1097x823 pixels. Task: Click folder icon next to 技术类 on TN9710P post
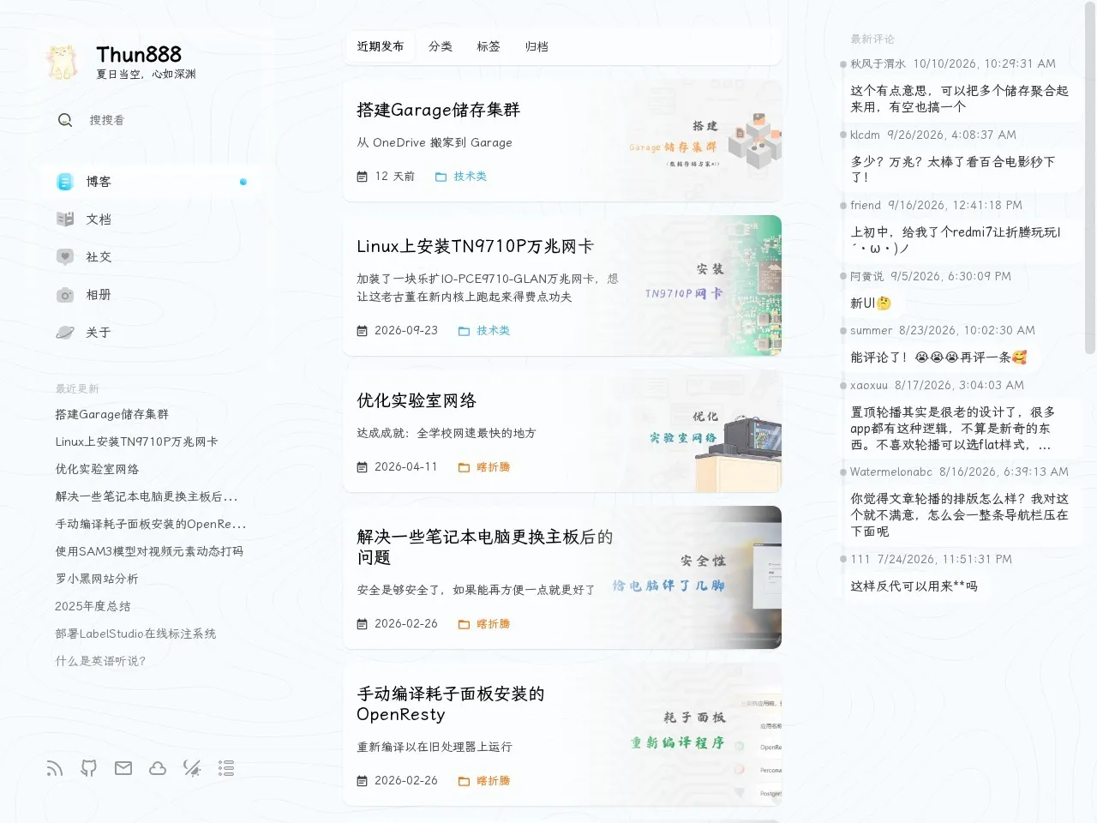464,331
